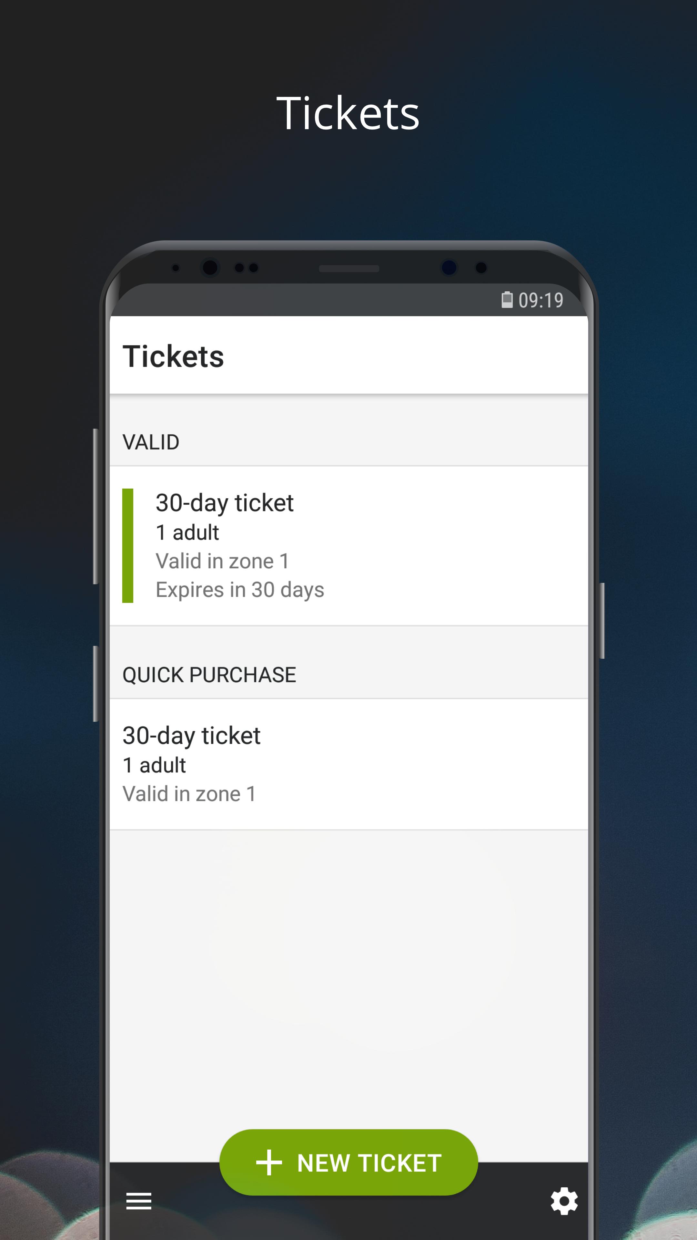Click the large Tickets heading above the phone
697x1240 pixels.
click(348, 113)
